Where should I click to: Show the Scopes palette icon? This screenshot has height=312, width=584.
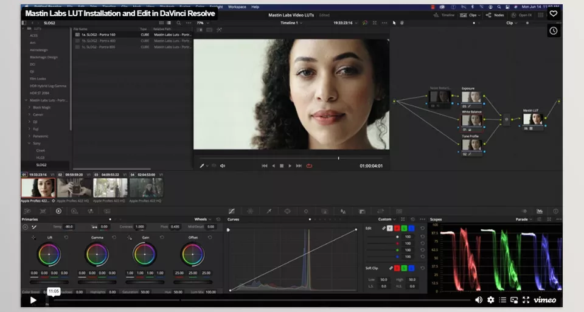(540, 211)
